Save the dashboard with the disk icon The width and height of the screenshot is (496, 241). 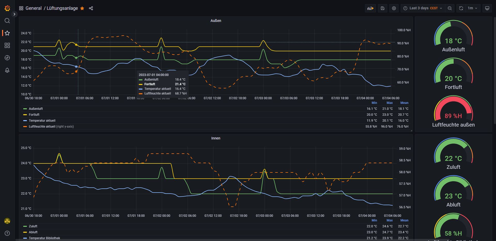[x=383, y=8]
